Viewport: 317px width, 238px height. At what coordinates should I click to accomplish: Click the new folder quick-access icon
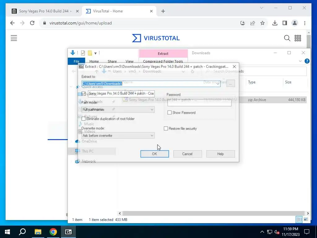coord(90,53)
